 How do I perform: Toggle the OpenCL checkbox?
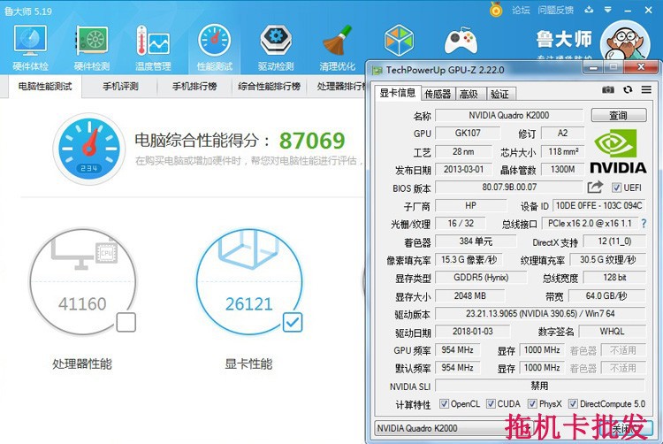(x=444, y=404)
